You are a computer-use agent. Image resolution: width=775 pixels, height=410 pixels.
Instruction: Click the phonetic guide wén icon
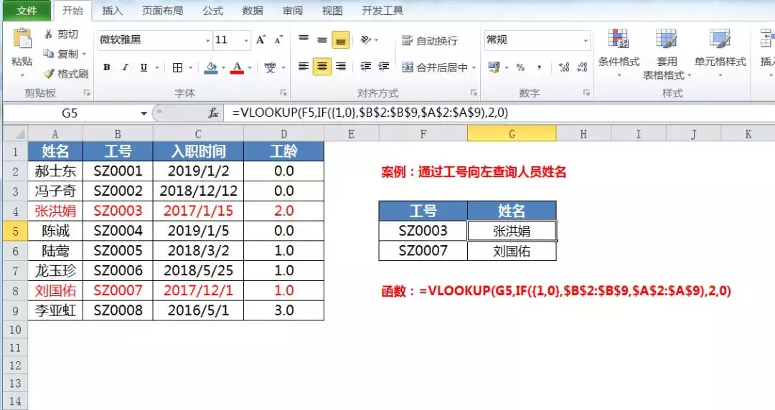click(x=270, y=67)
